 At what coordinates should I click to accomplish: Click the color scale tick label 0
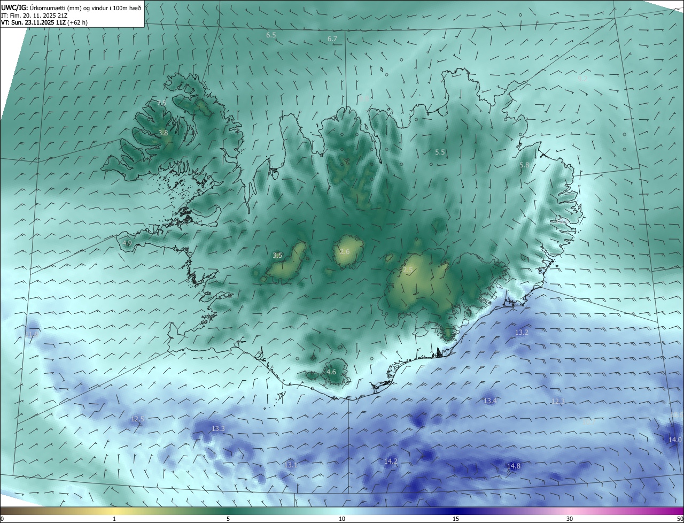click(x=2, y=519)
